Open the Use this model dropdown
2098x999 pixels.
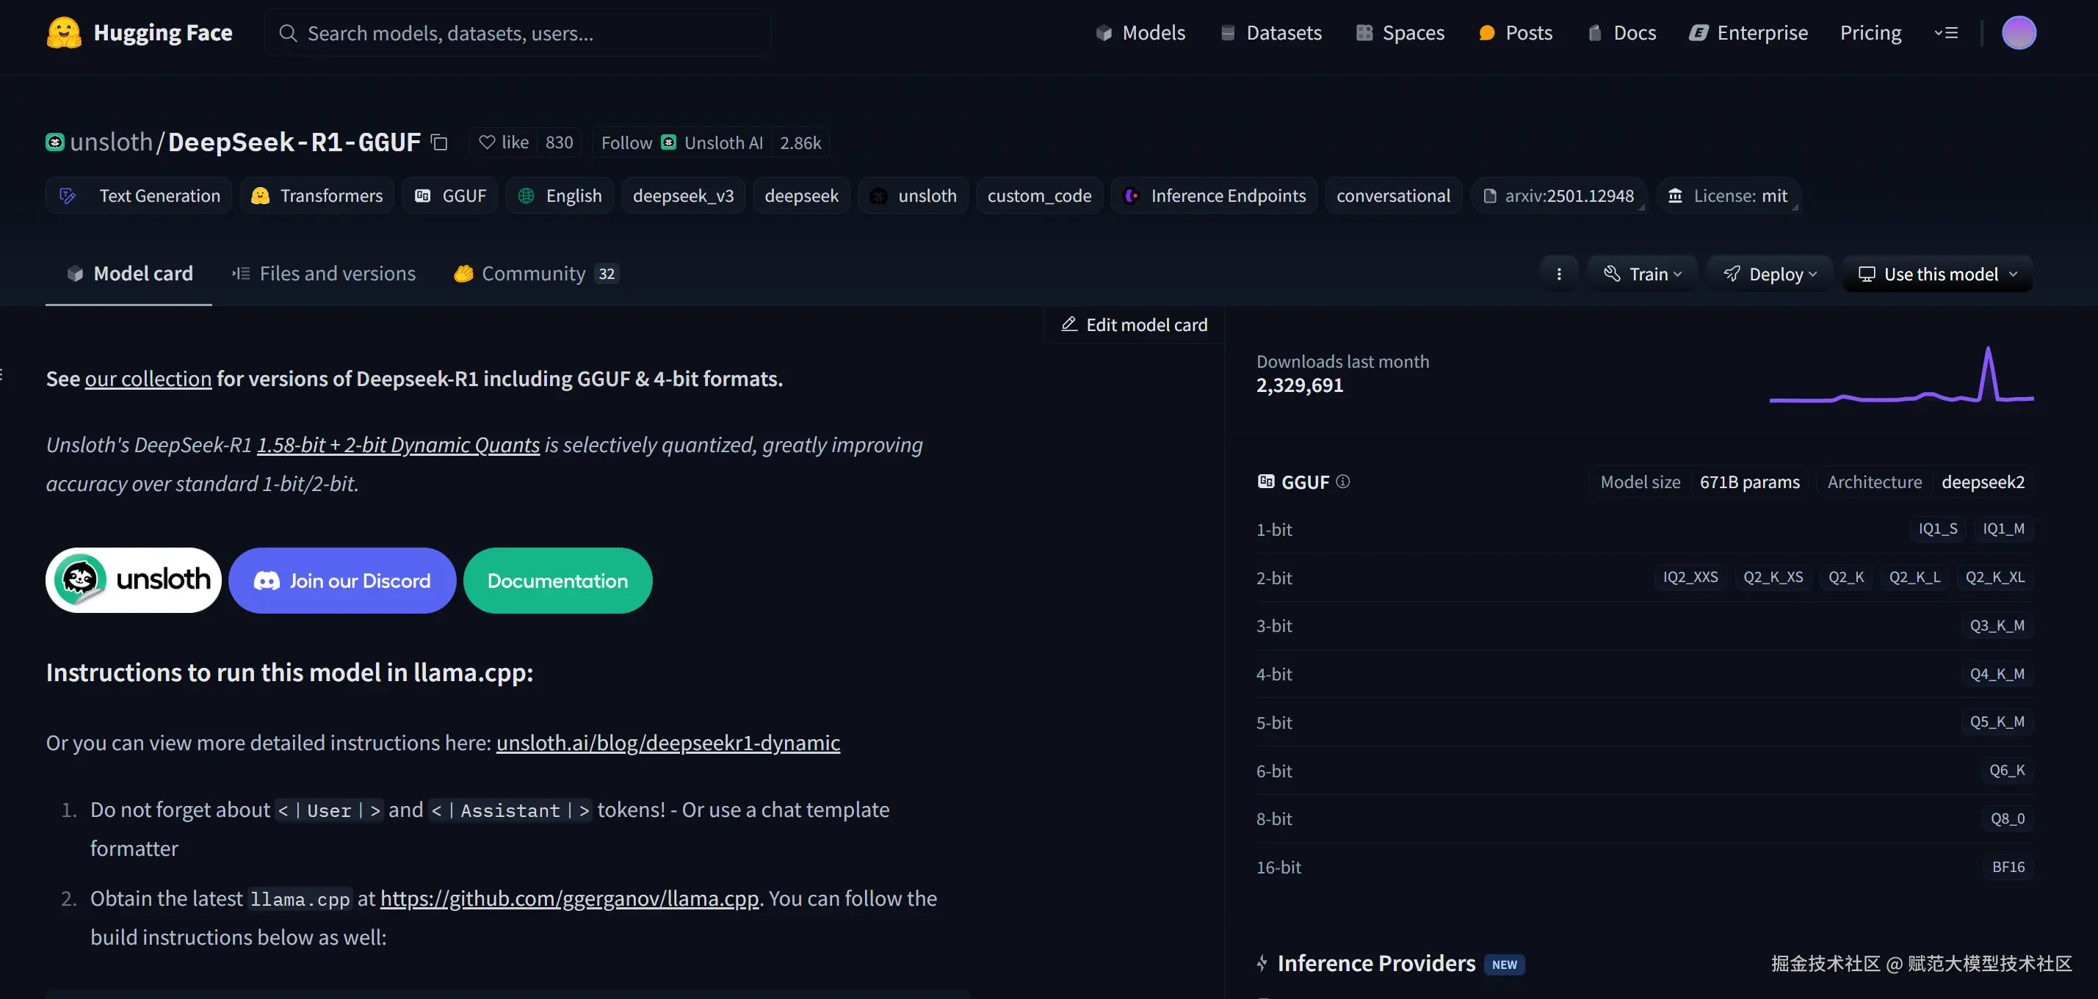[x=1938, y=275]
